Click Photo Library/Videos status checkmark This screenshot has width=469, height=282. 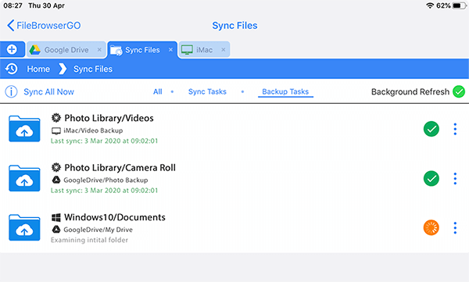click(x=431, y=129)
